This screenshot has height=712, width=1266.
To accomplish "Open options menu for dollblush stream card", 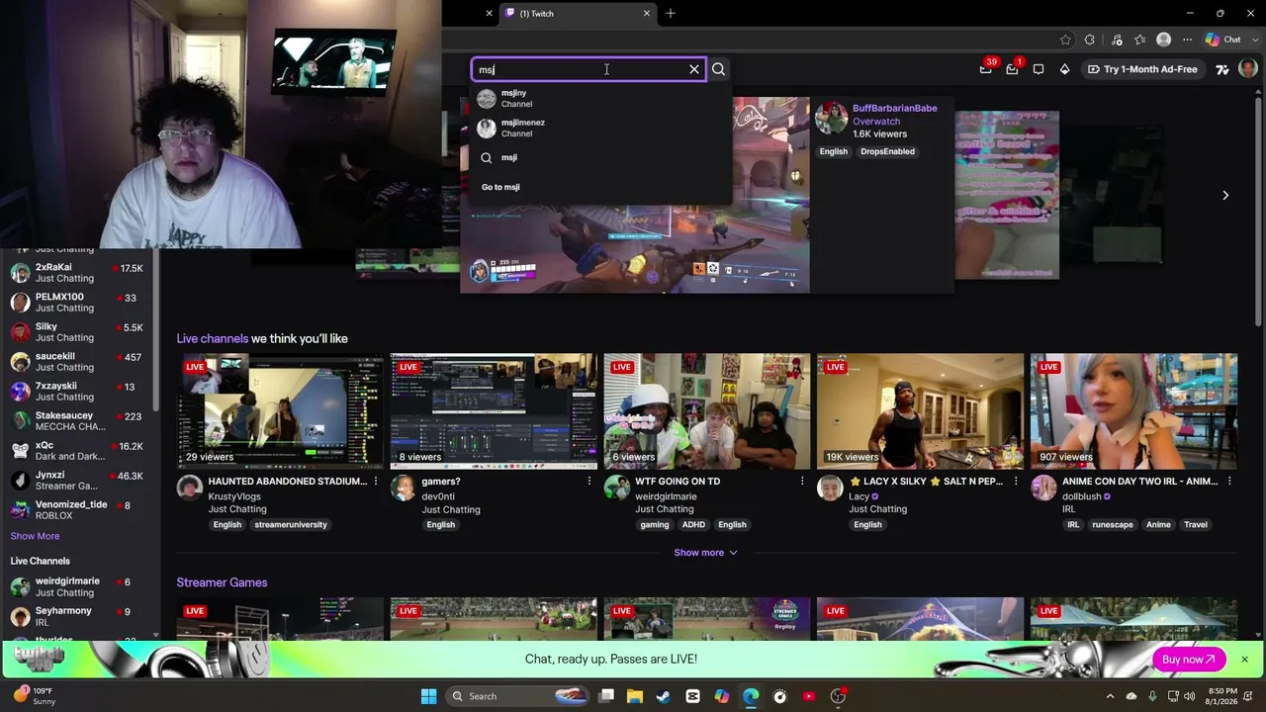I will pyautogui.click(x=1229, y=482).
